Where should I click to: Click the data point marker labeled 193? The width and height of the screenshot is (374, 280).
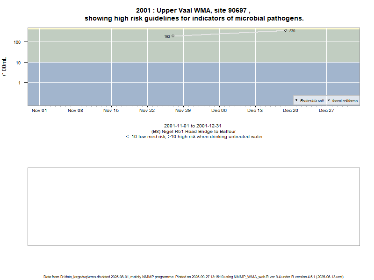[x=173, y=36]
